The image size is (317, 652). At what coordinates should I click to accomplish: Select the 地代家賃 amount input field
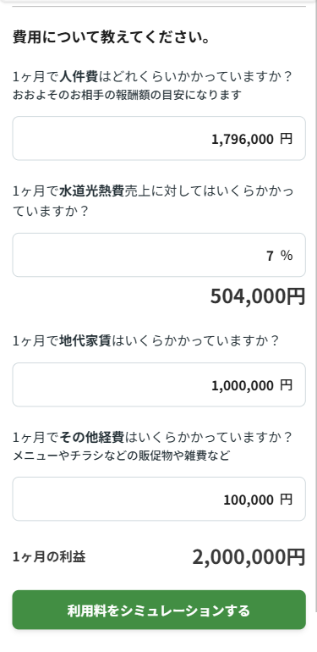click(159, 384)
